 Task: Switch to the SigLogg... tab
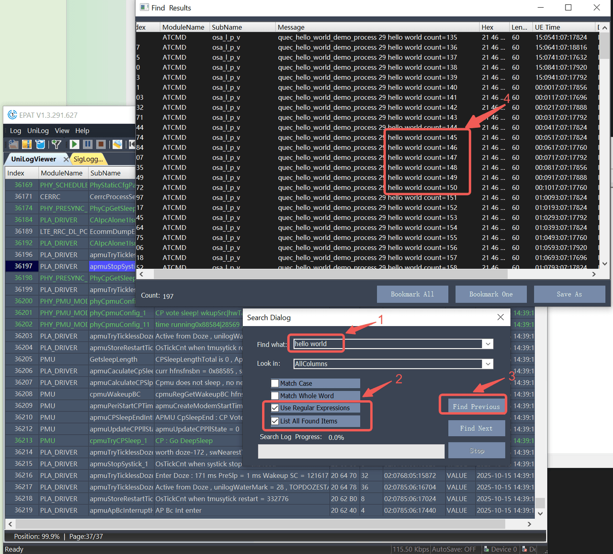point(88,159)
